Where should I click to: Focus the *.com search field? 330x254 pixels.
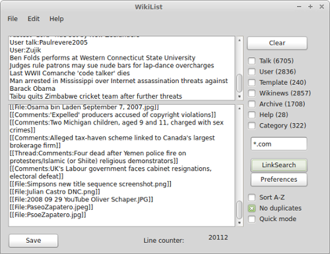pyautogui.click(x=279, y=144)
